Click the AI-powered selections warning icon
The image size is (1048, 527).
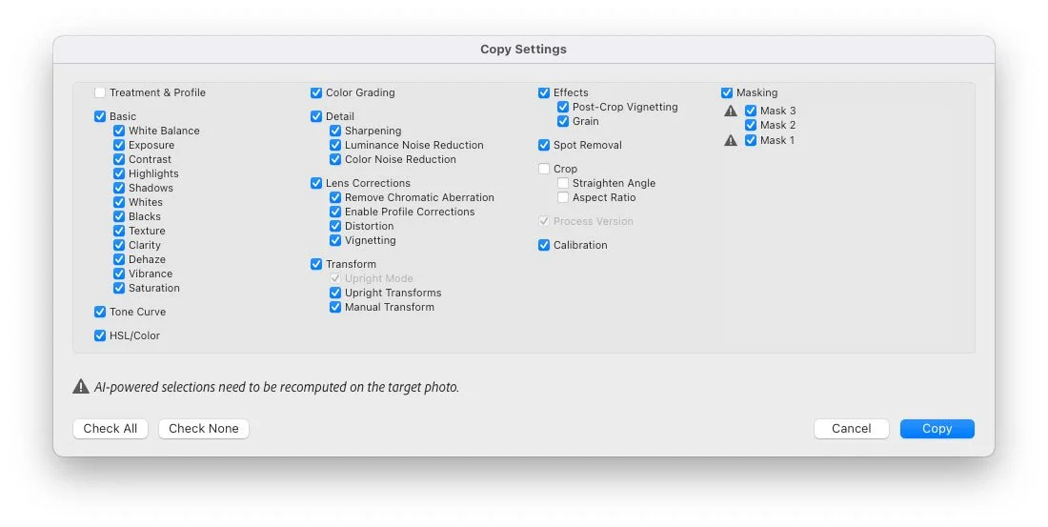click(x=81, y=387)
